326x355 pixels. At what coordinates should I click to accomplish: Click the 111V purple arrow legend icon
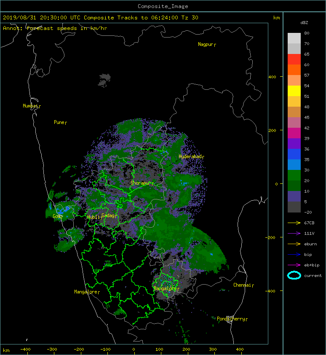294,234
